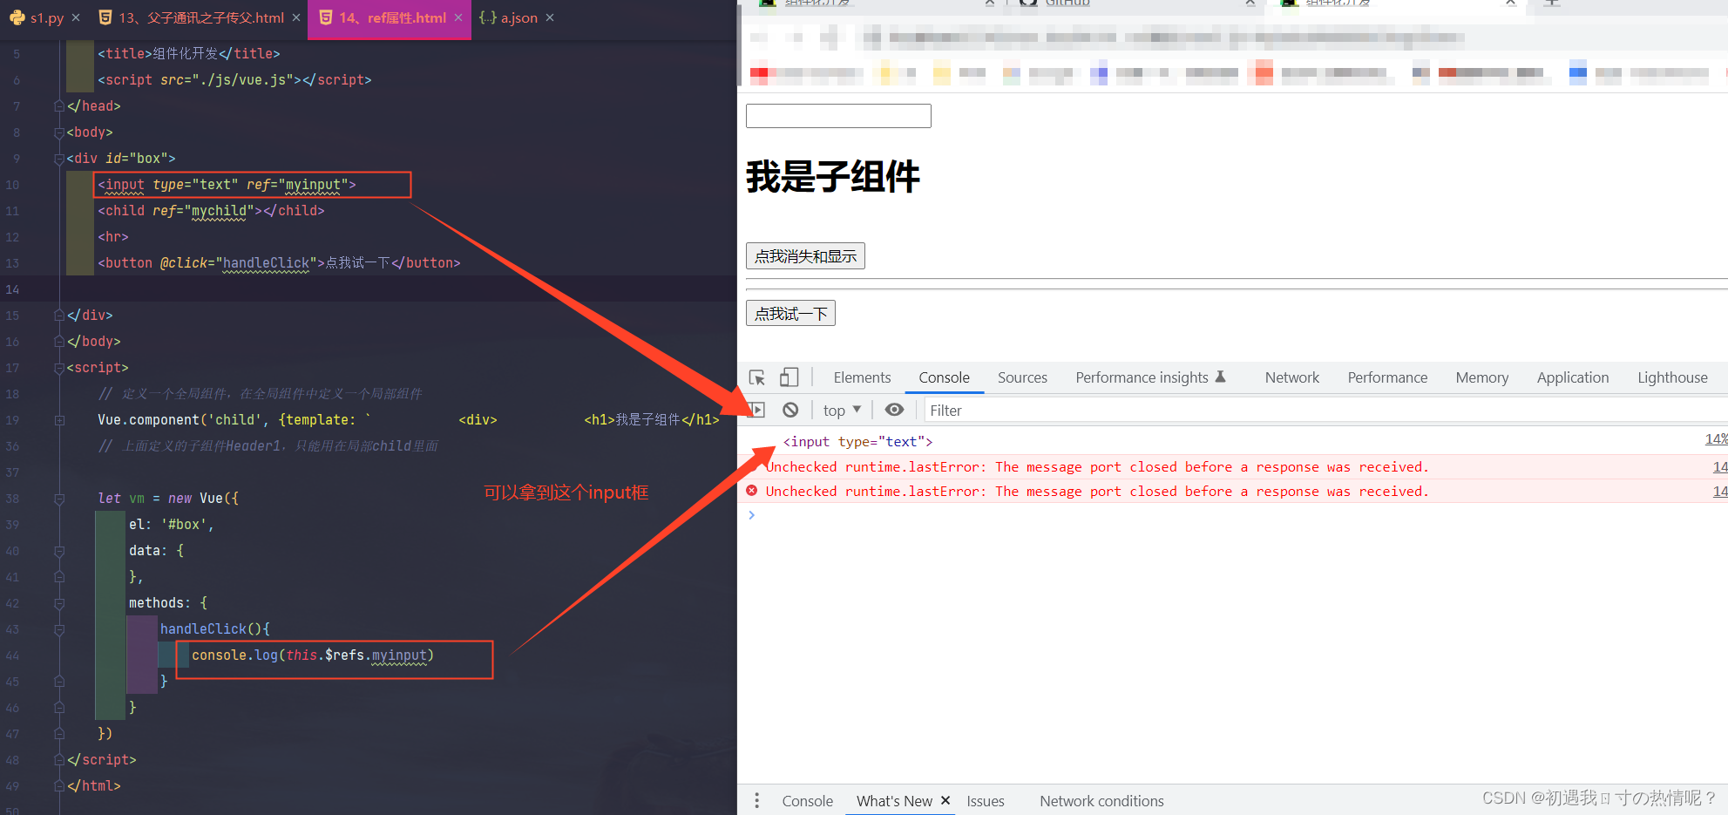Image resolution: width=1728 pixels, height=815 pixels.
Task: Open the Network panel tab
Action: pyautogui.click(x=1291, y=377)
